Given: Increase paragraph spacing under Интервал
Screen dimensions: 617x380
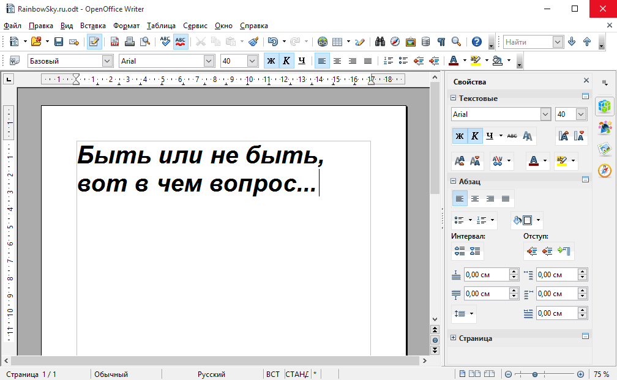Looking at the screenshot, I should [x=460, y=251].
